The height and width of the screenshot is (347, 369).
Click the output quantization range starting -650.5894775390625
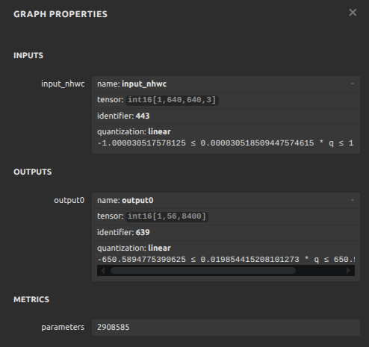click(x=226, y=260)
